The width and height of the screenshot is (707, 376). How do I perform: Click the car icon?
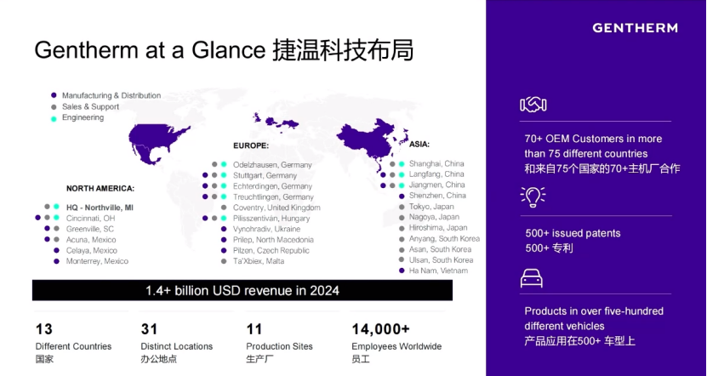pyautogui.click(x=532, y=279)
